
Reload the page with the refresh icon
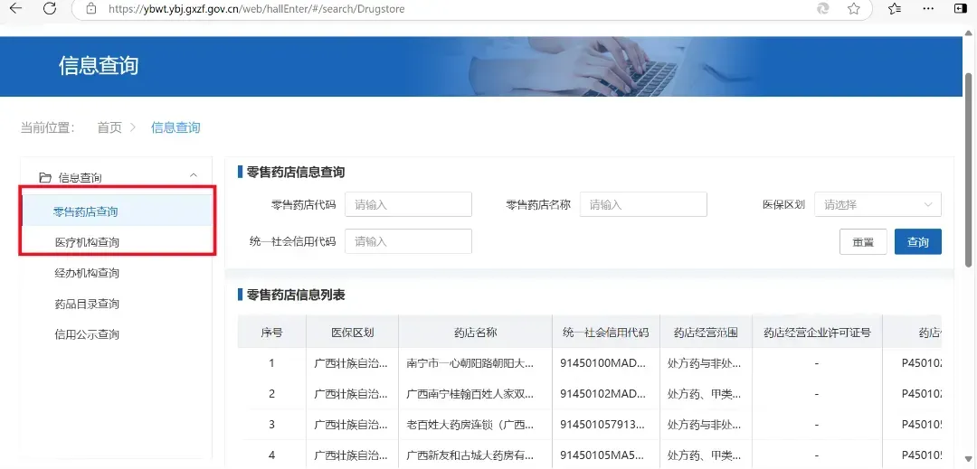(x=50, y=8)
